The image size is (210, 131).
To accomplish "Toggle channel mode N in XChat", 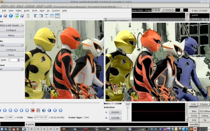I will click(156, 10).
